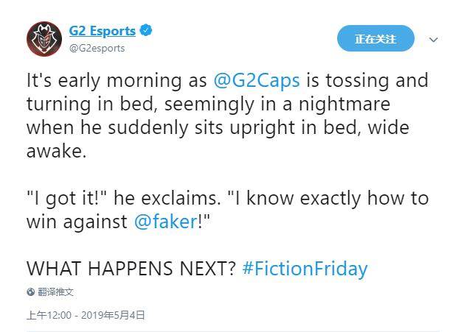Viewport: 467px width, 332px height.
Task: Open the 上午12:00 timestamp
Action: click(x=49, y=315)
